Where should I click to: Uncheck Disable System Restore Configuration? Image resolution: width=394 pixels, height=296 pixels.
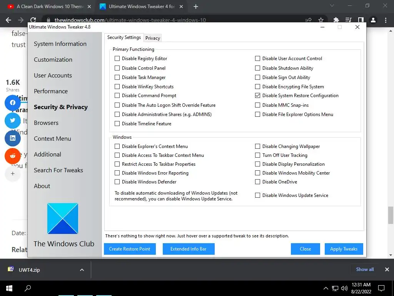(257, 96)
